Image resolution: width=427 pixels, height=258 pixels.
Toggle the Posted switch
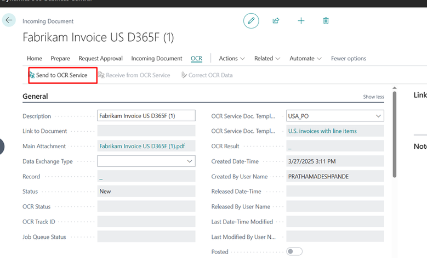(x=294, y=251)
